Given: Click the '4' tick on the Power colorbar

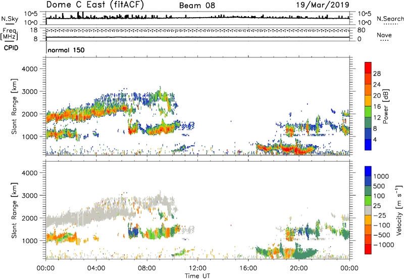Looking at the screenshot, I should (x=375, y=139).
